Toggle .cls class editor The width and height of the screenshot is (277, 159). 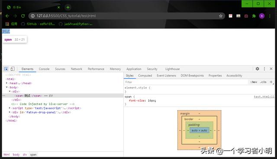pyautogui.click(x=263, y=82)
